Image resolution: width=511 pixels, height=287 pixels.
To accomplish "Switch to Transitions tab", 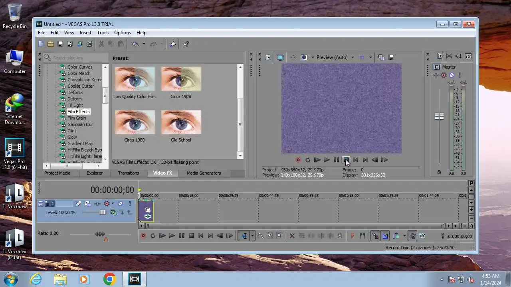I will 129,173.
